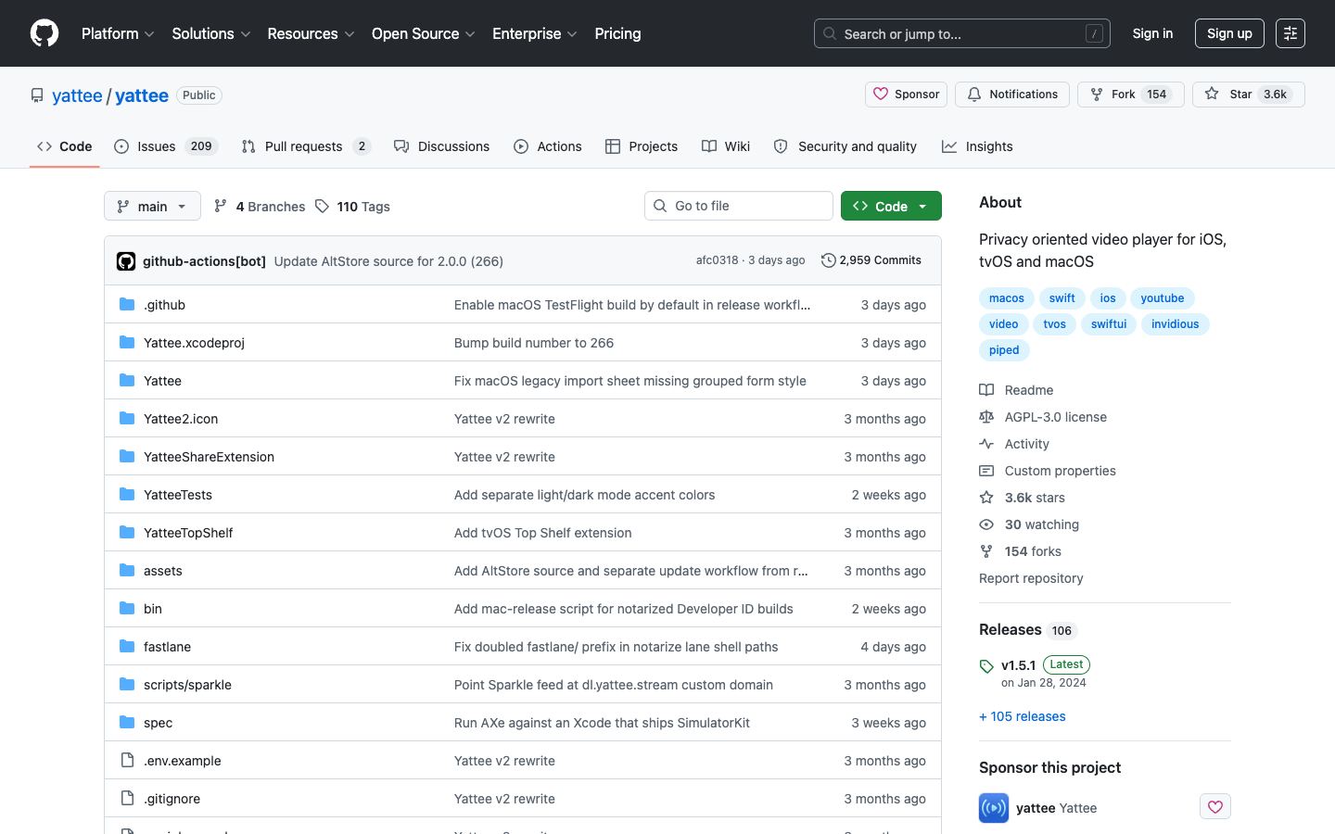The width and height of the screenshot is (1335, 834).
Task: Click the Custom properties icon
Action: [x=986, y=471]
